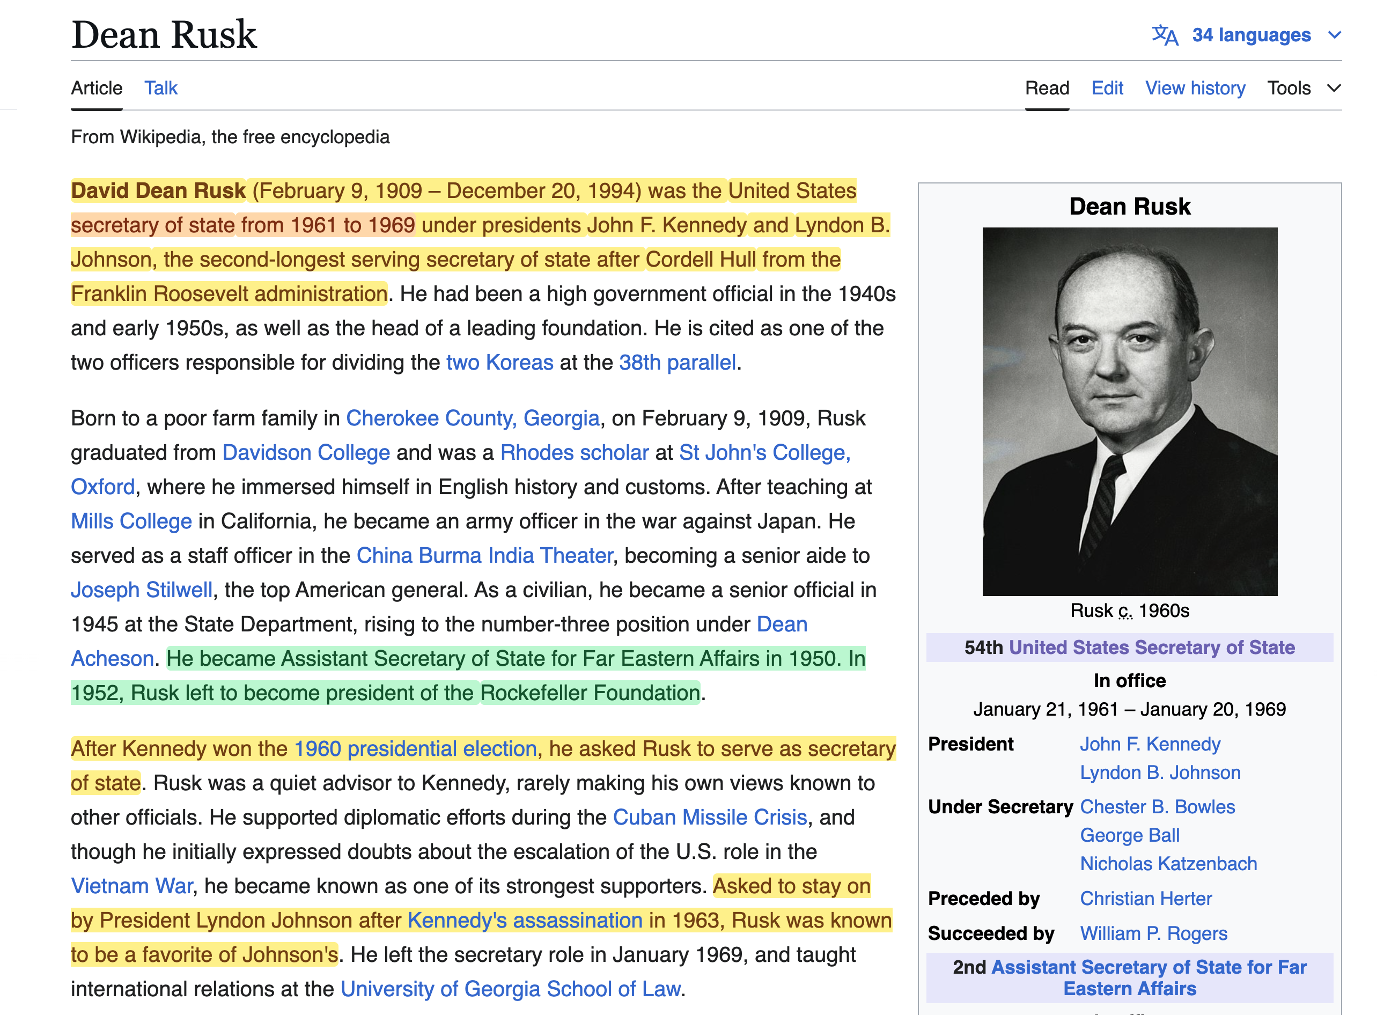Open the Cuban Missile Crisis link
Viewport: 1384px width, 1015px height.
[710, 818]
